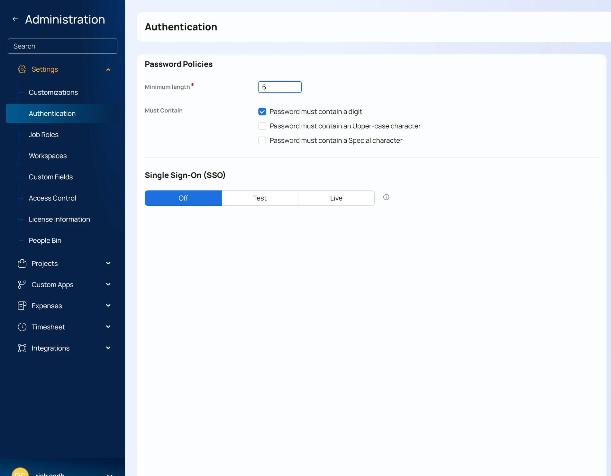Click the SSO info icon
611x476 pixels.
tap(386, 197)
